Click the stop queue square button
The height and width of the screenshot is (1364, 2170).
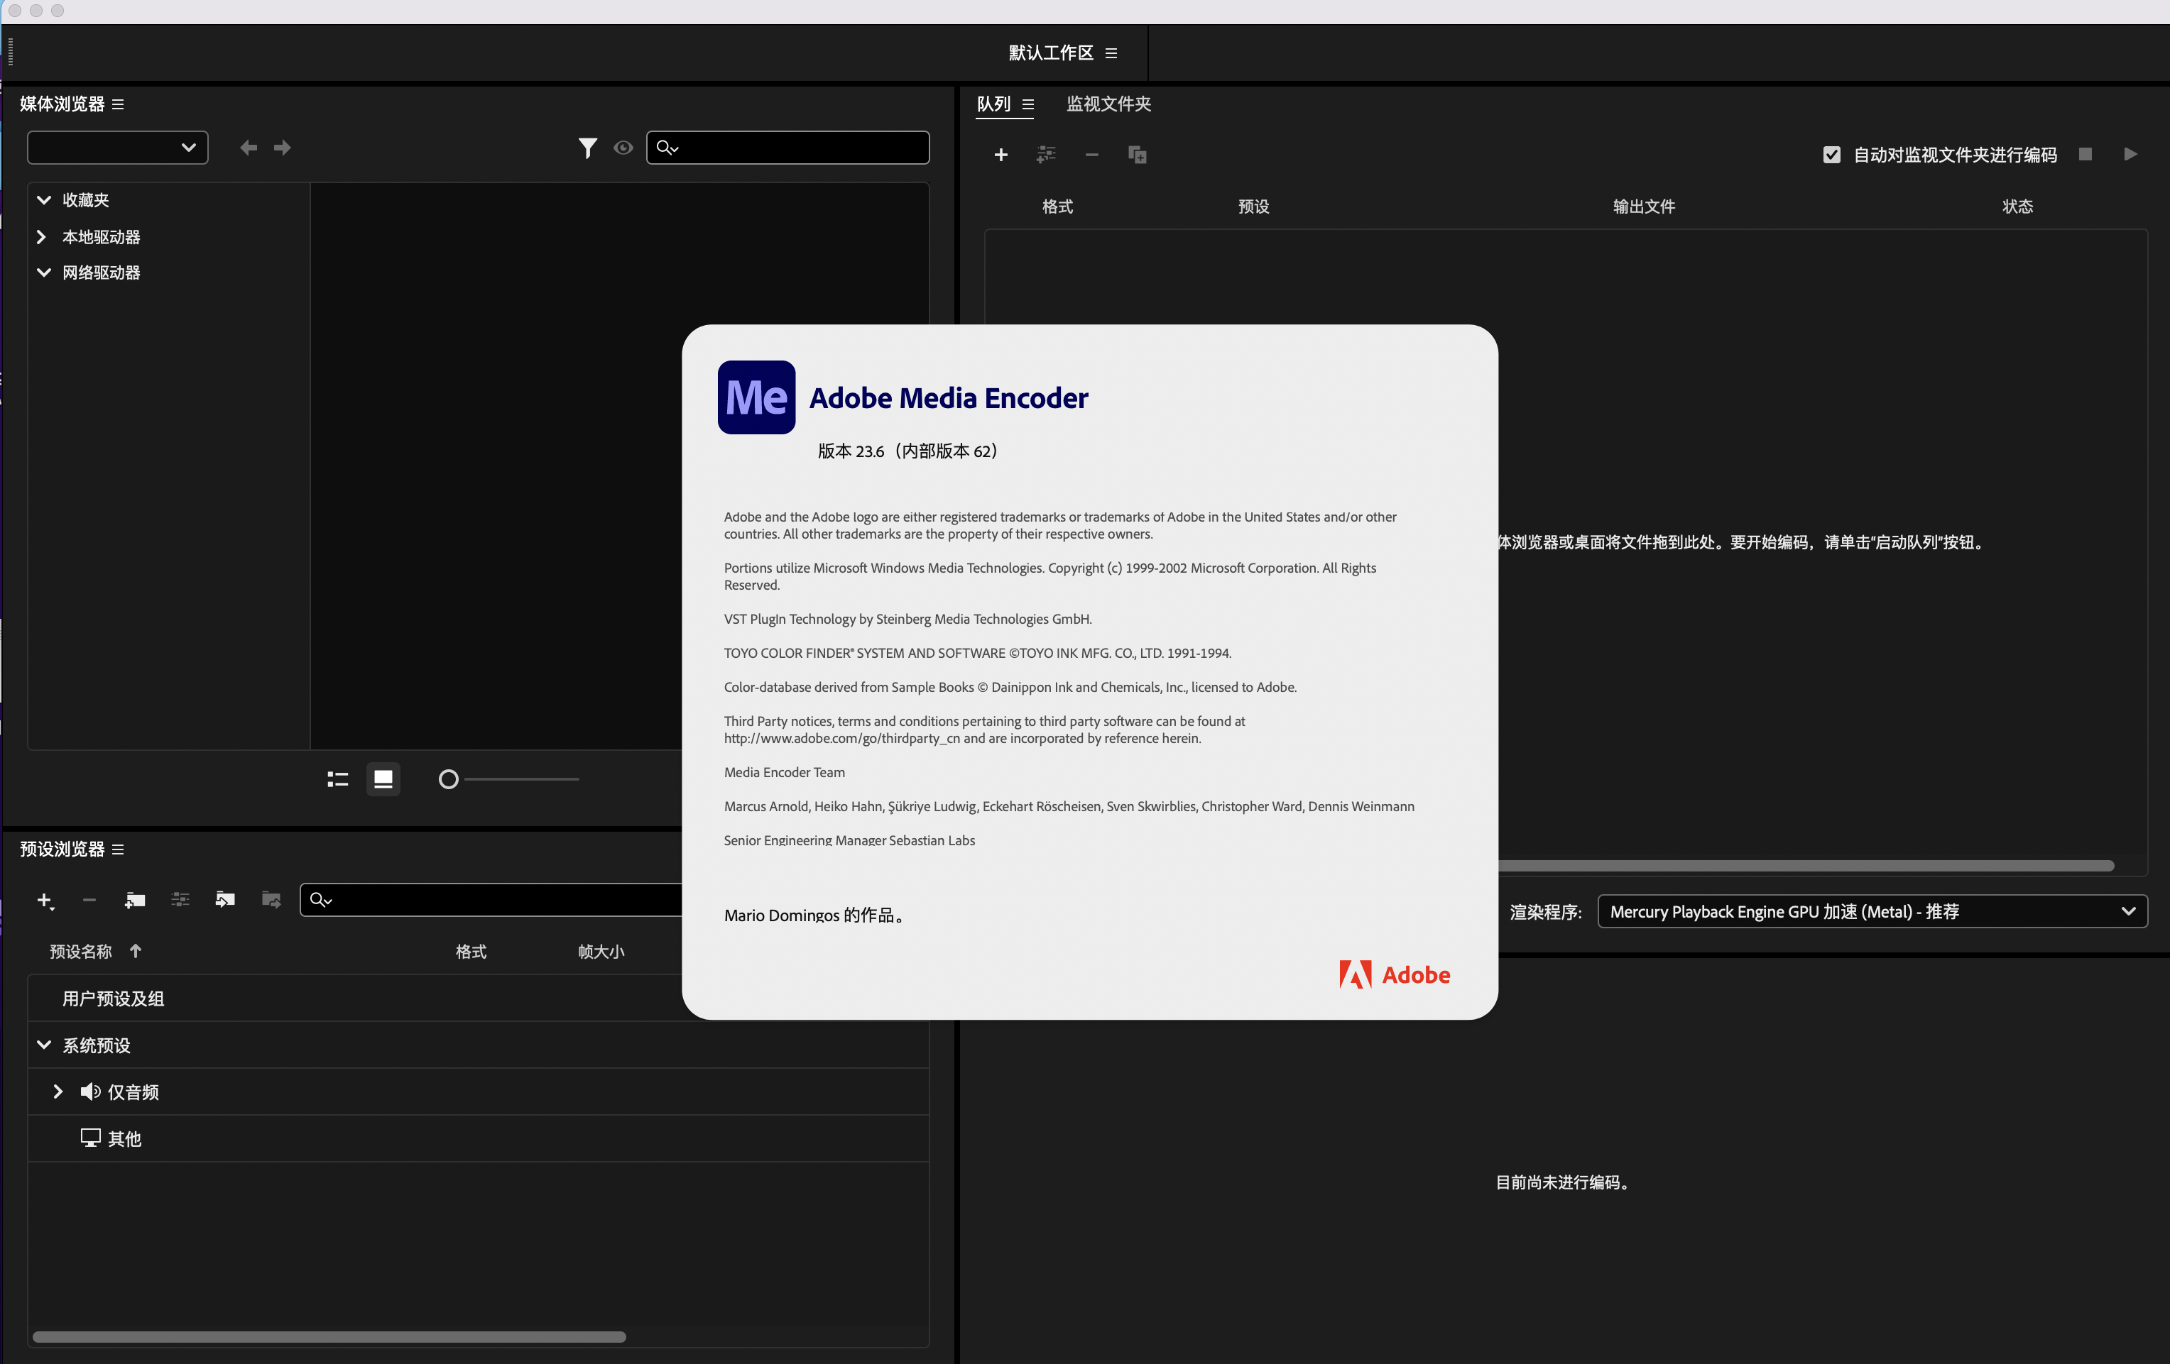pos(2086,154)
